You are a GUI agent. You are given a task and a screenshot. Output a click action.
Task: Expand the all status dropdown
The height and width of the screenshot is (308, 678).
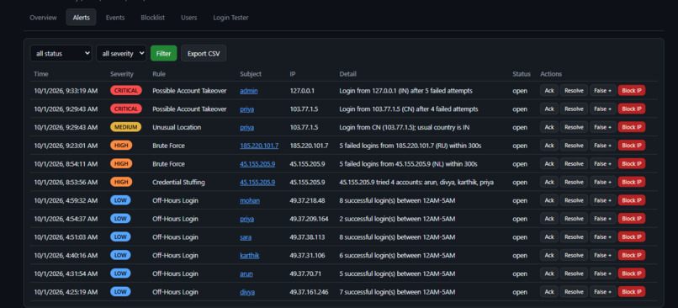pos(61,53)
